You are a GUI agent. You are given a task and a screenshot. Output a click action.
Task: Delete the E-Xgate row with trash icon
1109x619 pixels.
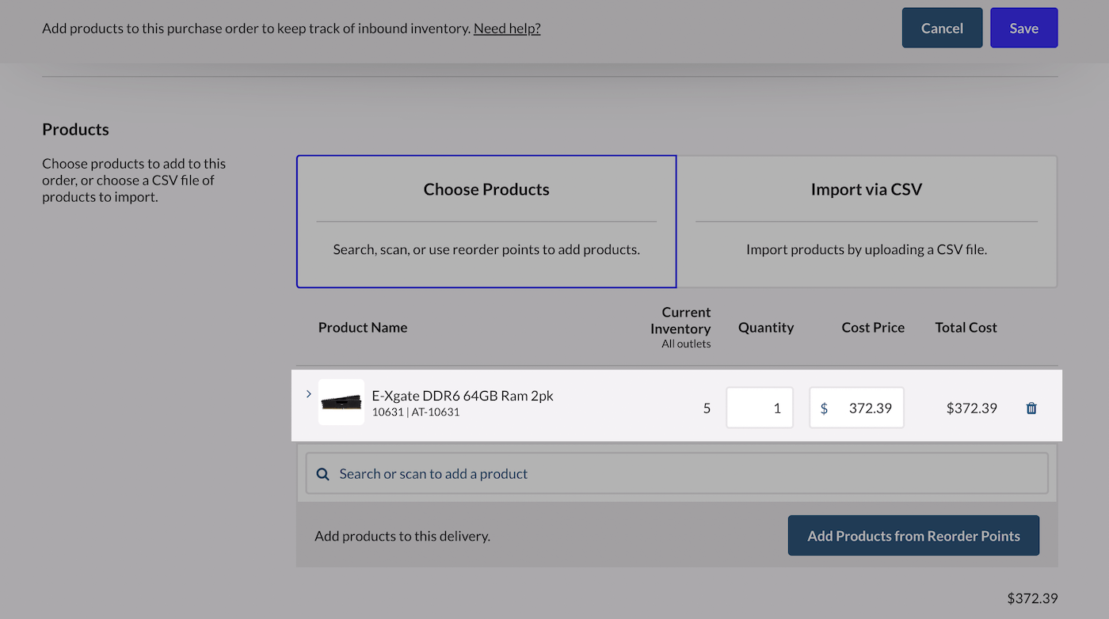[1031, 408]
